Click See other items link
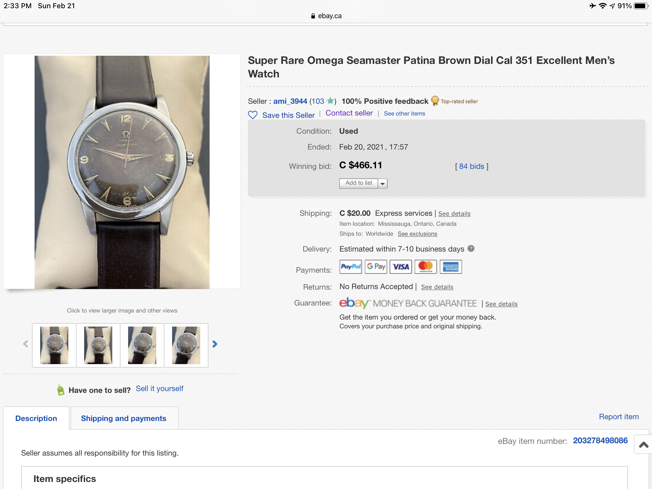Screen dimensions: 652x489 pos(404,113)
